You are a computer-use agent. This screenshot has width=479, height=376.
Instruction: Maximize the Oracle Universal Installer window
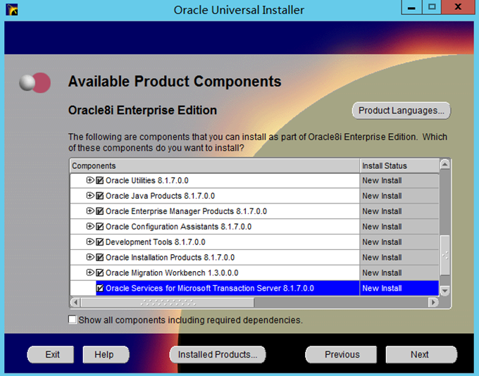click(x=432, y=7)
